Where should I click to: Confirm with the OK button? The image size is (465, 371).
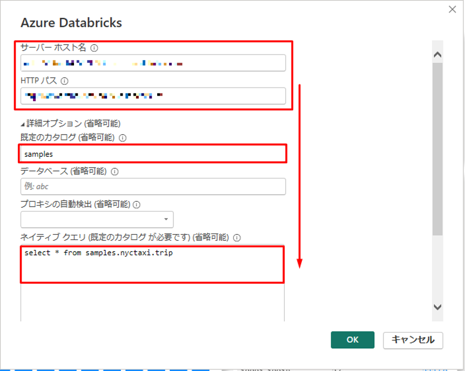353,340
